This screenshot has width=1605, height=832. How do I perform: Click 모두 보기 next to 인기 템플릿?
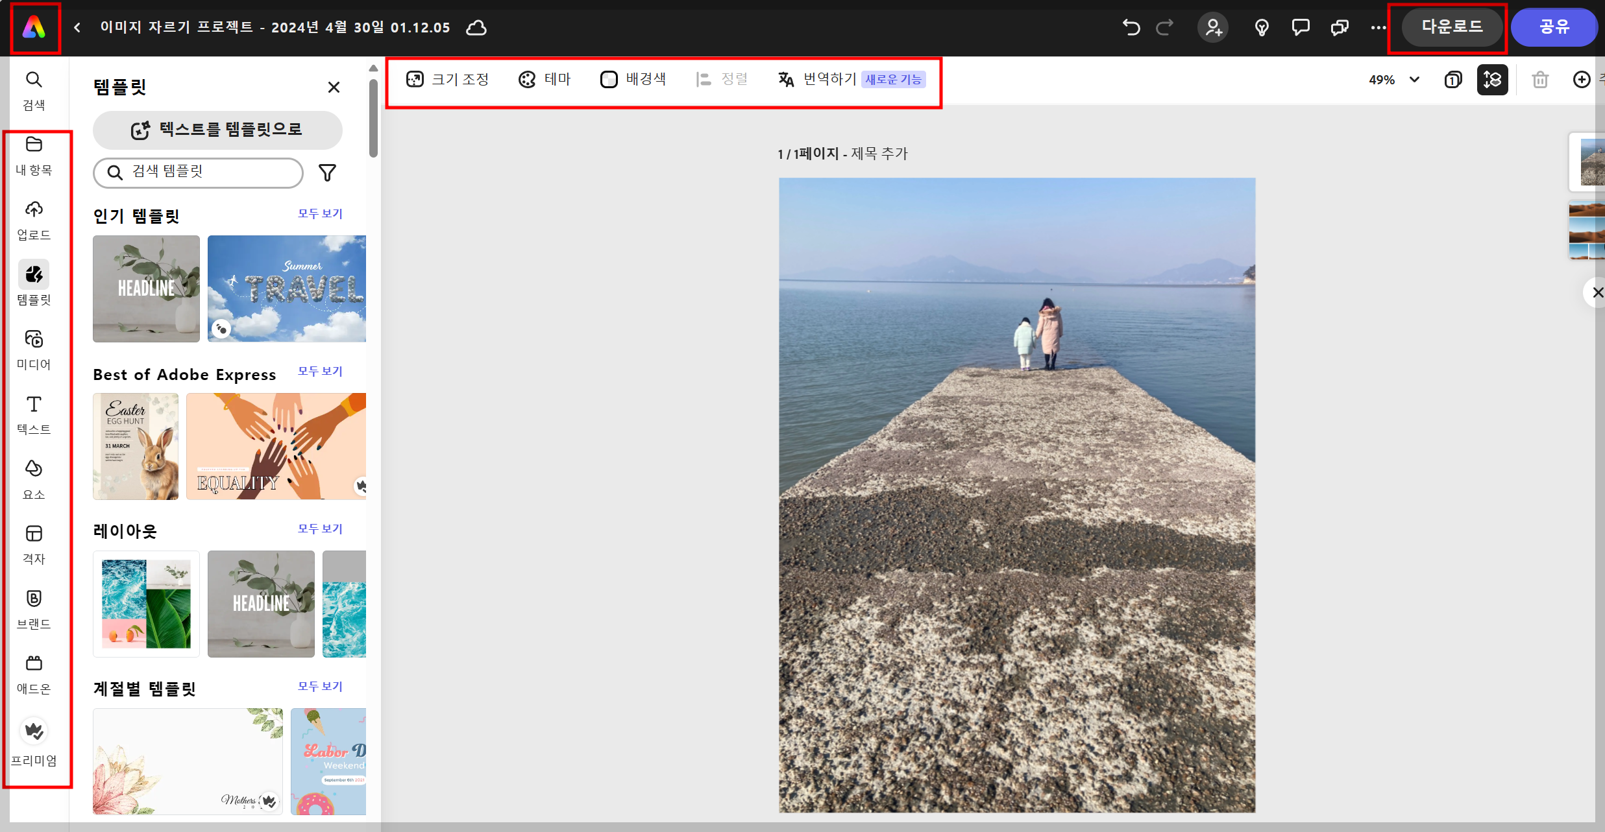tap(320, 214)
